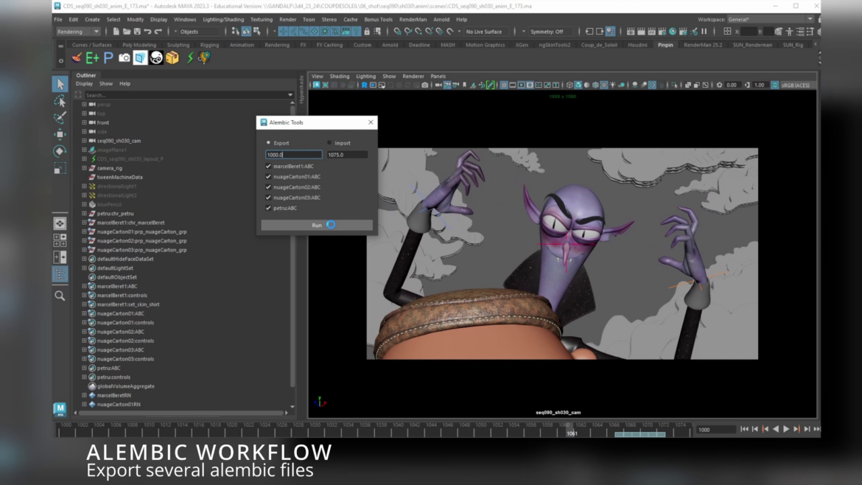
Task: Open the Outliner Display menu
Action: pyautogui.click(x=84, y=83)
